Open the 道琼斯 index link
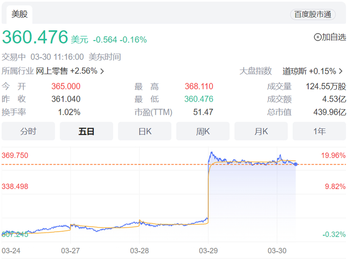This screenshot has width=348, height=259. (295, 71)
